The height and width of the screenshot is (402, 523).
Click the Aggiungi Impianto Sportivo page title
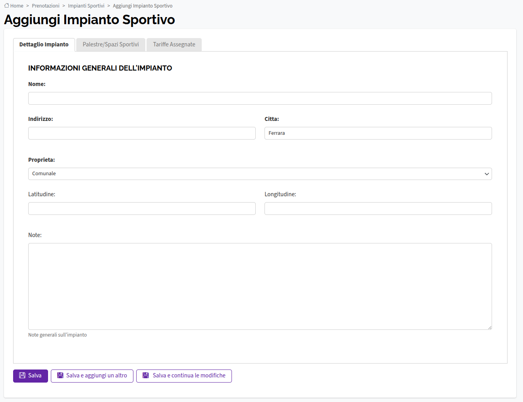89,19
